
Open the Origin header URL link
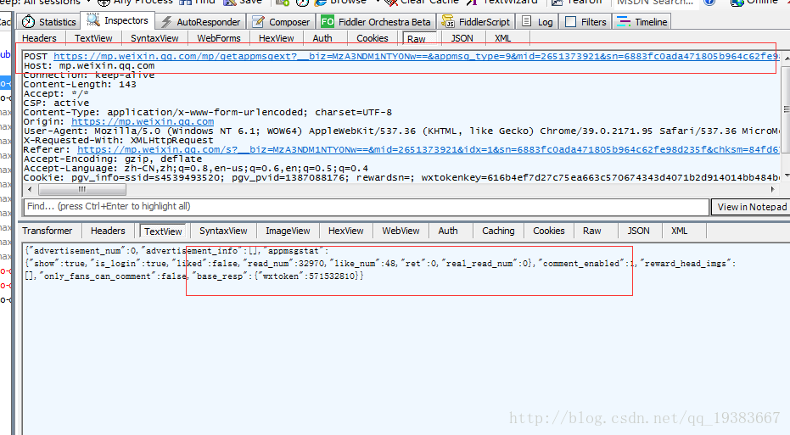(x=143, y=121)
